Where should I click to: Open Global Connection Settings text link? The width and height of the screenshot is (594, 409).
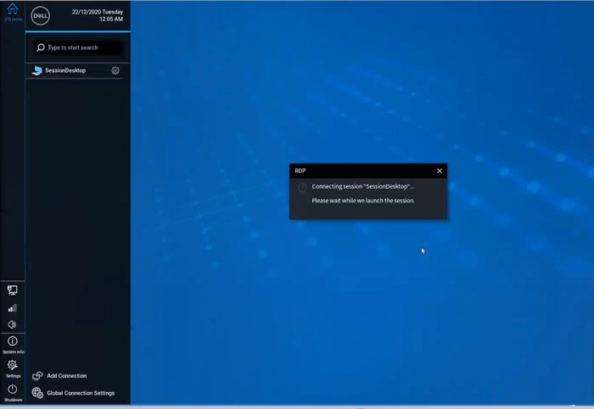point(81,393)
